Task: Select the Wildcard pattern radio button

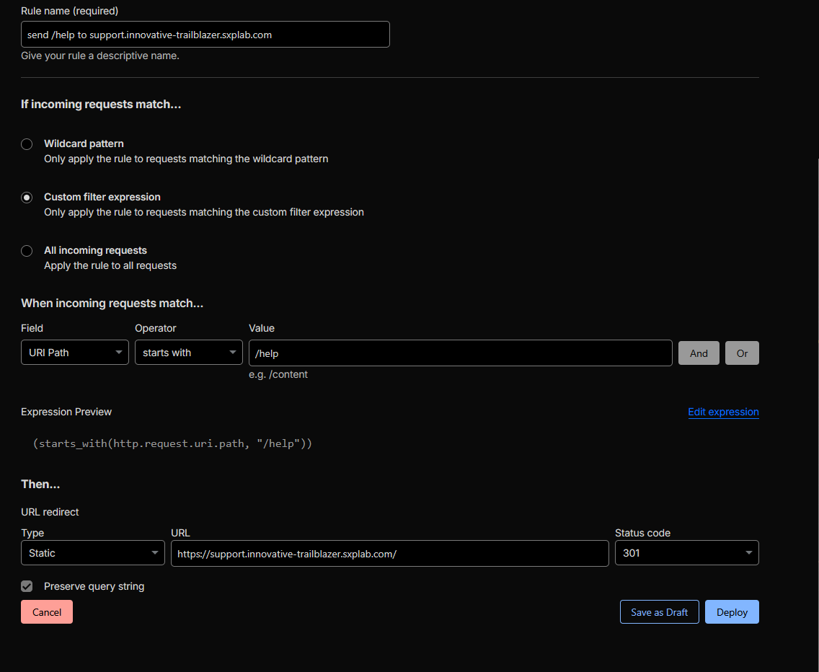Action: (x=27, y=144)
